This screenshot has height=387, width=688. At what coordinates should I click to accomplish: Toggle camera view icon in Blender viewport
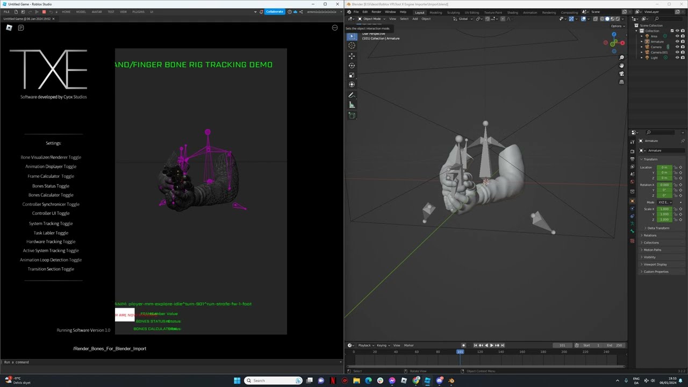coord(621,74)
